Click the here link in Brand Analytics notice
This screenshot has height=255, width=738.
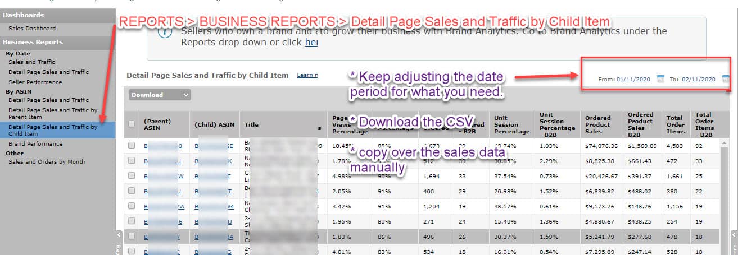[311, 42]
